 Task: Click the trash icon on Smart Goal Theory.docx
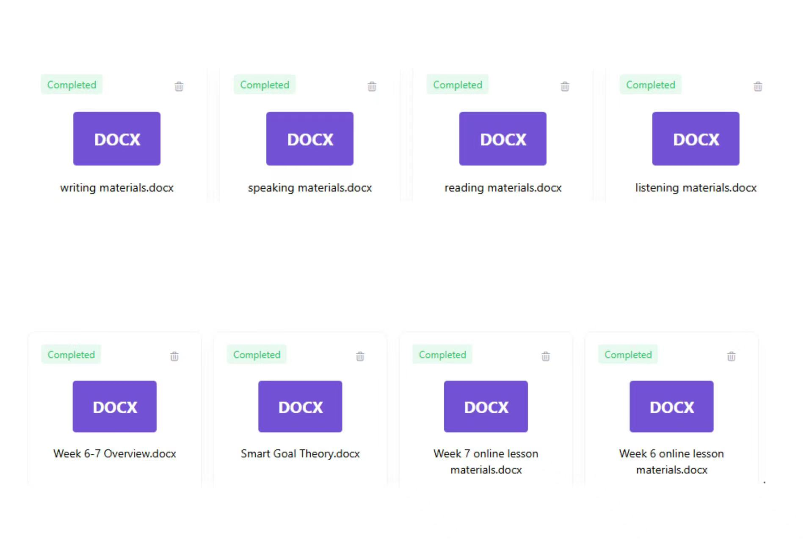click(x=360, y=356)
